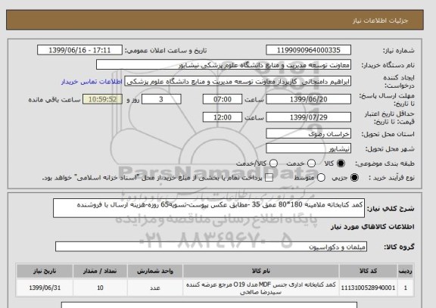Click the remaining days field 3
The height and width of the screenshot is (308, 436).
tap(161, 99)
